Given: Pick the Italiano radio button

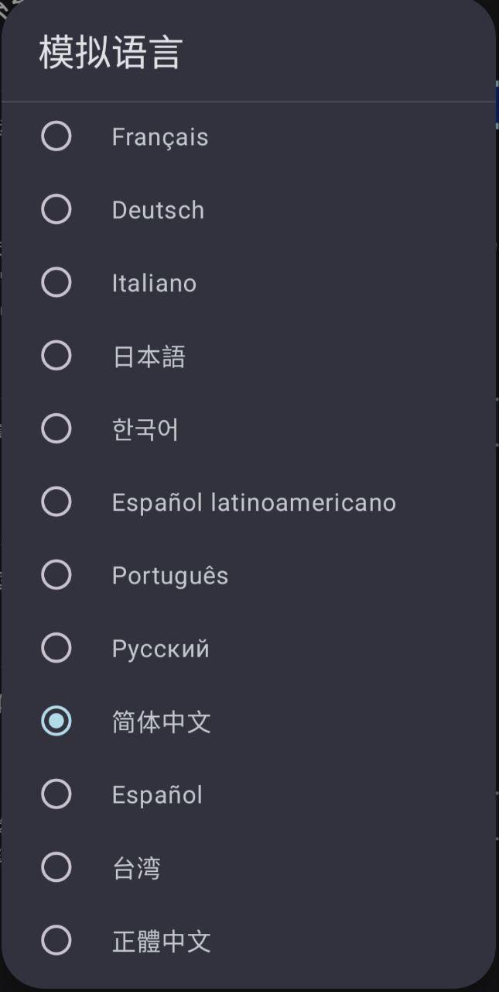Looking at the screenshot, I should [x=56, y=283].
